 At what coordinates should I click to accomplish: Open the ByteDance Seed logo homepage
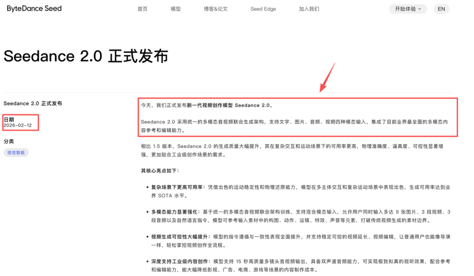pos(34,8)
